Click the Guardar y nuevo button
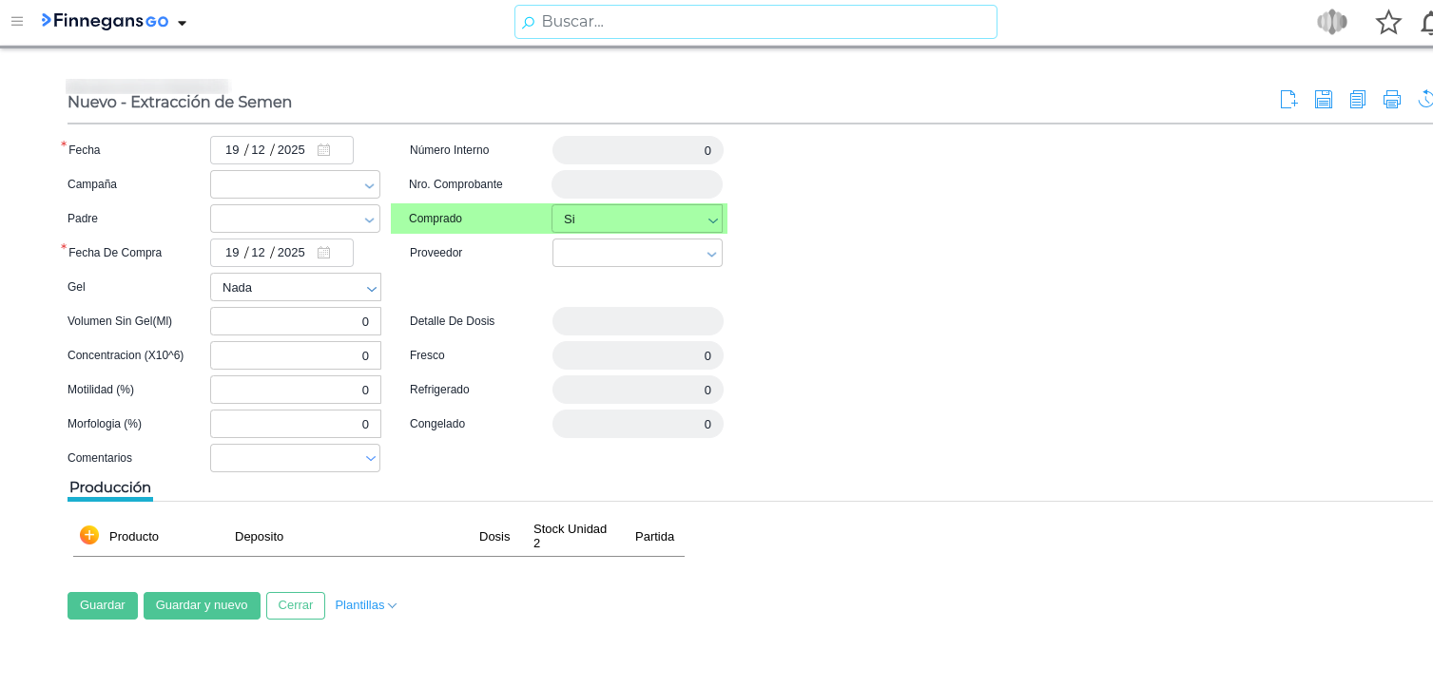This screenshot has width=1433, height=687. [x=202, y=605]
